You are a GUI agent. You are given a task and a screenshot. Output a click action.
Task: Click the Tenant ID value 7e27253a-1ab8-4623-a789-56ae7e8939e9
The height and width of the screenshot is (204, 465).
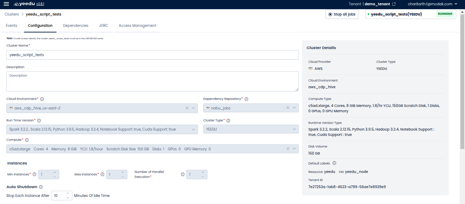347,187
